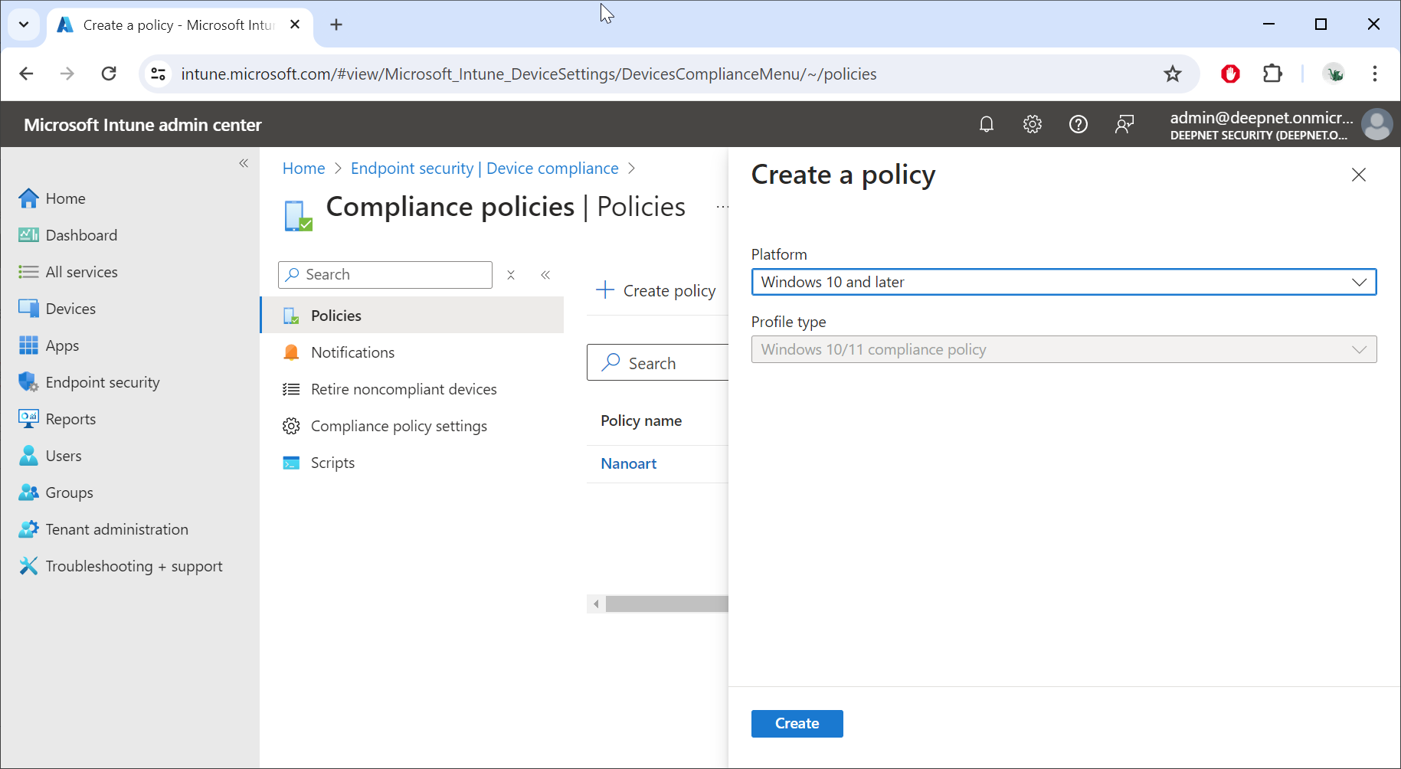Open the notifications bell icon
The height and width of the screenshot is (769, 1401).
click(x=987, y=124)
